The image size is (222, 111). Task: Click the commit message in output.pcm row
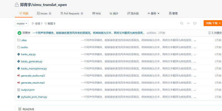(x=138, y=90)
